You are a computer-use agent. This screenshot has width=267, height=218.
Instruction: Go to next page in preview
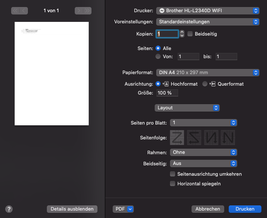(79, 11)
